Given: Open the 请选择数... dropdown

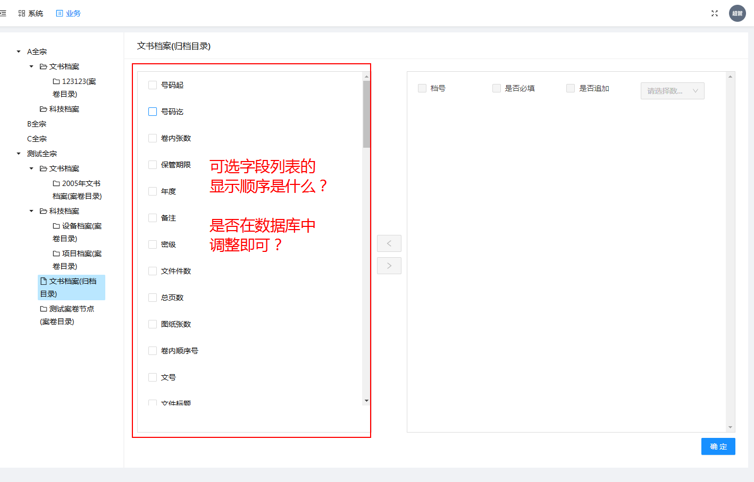Looking at the screenshot, I should coord(673,91).
